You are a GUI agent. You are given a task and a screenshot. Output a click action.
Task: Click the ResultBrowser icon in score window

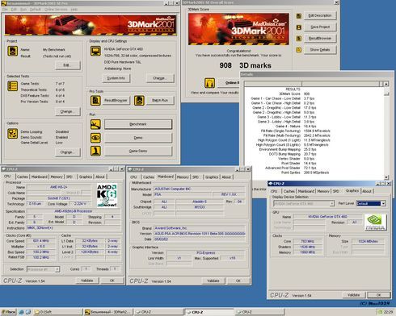[x=299, y=39]
